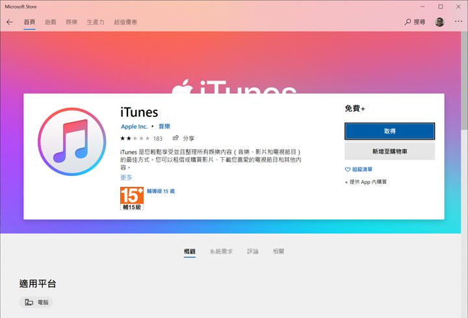Screen dimensions: 468x318
Task: Click the share icon beside 分享
Action: (175, 138)
